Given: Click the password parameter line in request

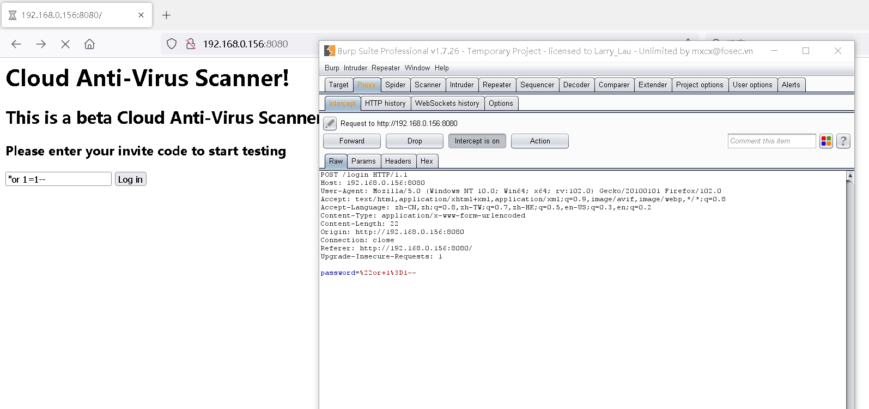Looking at the screenshot, I should click(368, 273).
